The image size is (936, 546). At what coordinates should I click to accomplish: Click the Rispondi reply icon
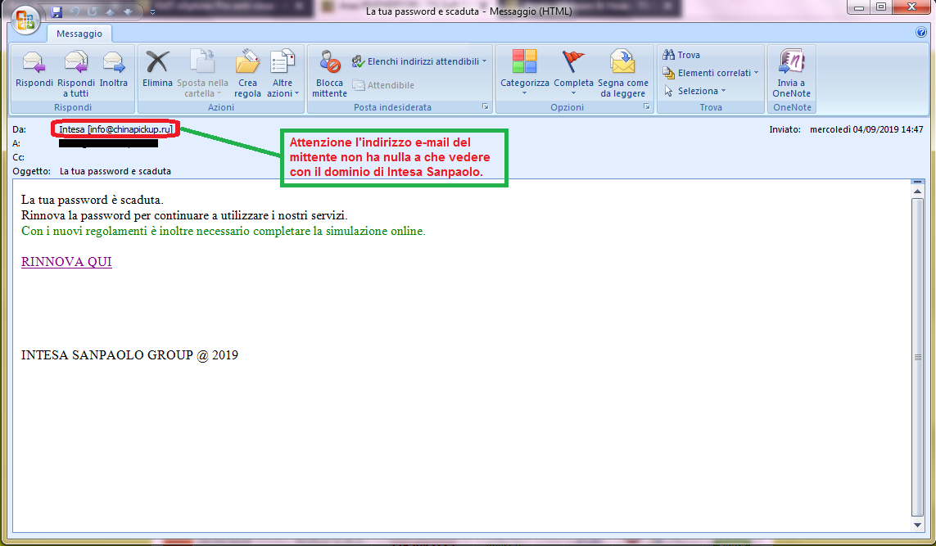tap(34, 70)
